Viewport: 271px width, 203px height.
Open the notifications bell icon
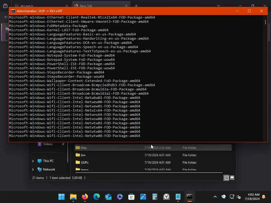[x=264, y=197]
